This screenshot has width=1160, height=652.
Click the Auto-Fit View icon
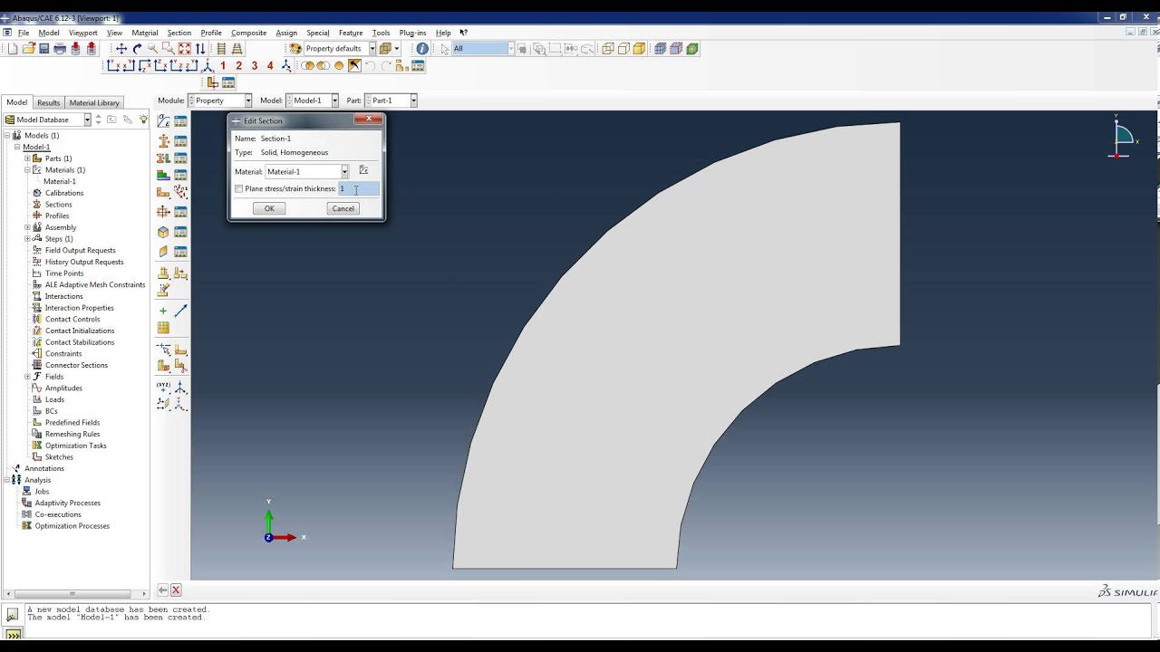tap(184, 49)
